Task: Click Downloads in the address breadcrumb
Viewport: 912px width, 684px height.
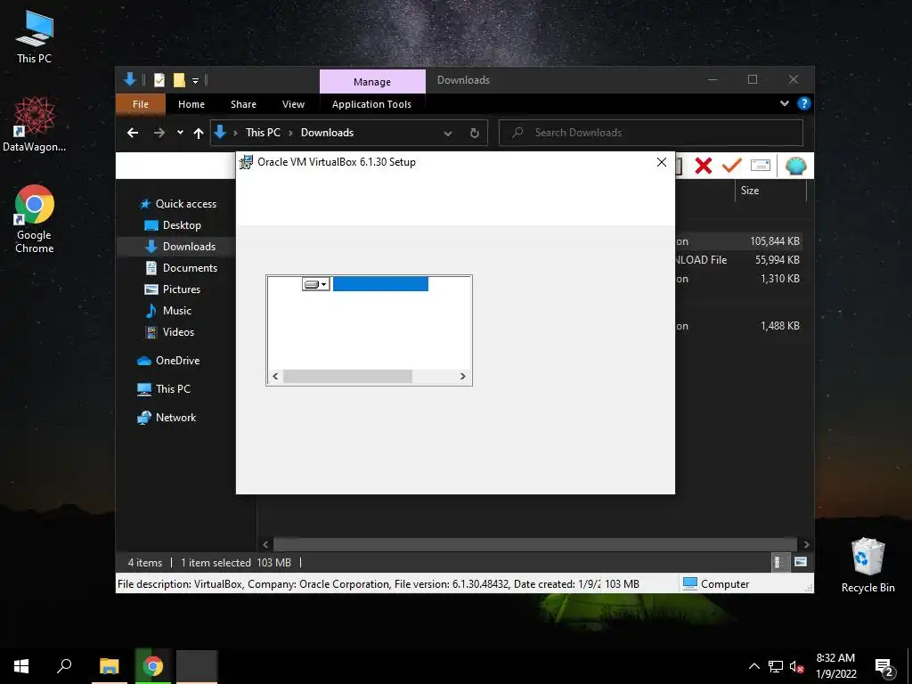Action: [327, 133]
